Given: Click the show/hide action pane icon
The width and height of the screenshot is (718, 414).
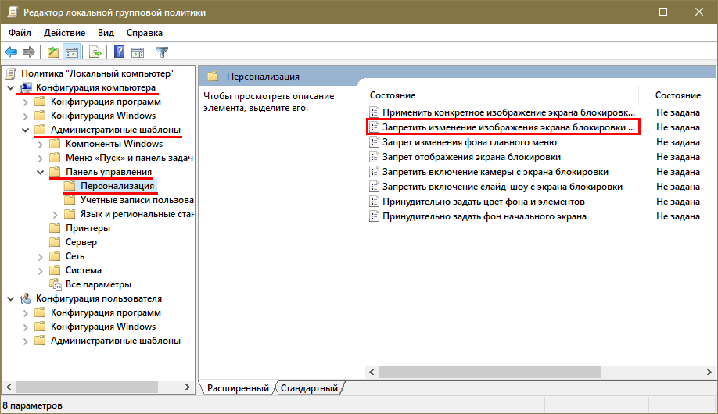Looking at the screenshot, I should click(x=138, y=52).
